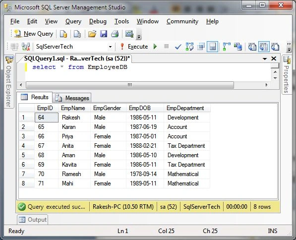Screen dimensions: 296x240
Task: Click the Change Connection icon with red X
Action: coord(26,47)
